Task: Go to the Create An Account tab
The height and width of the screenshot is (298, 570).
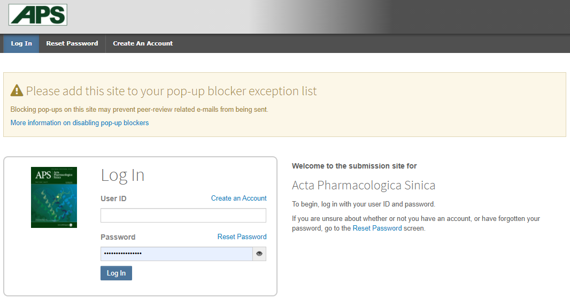Action: point(143,43)
